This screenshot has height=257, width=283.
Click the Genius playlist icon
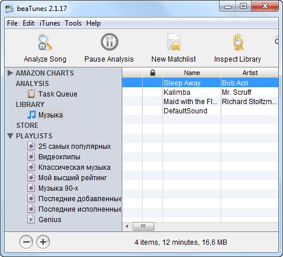point(31,219)
